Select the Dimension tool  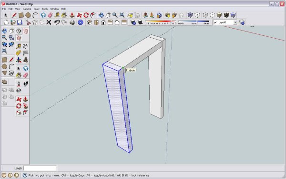coord(26,46)
